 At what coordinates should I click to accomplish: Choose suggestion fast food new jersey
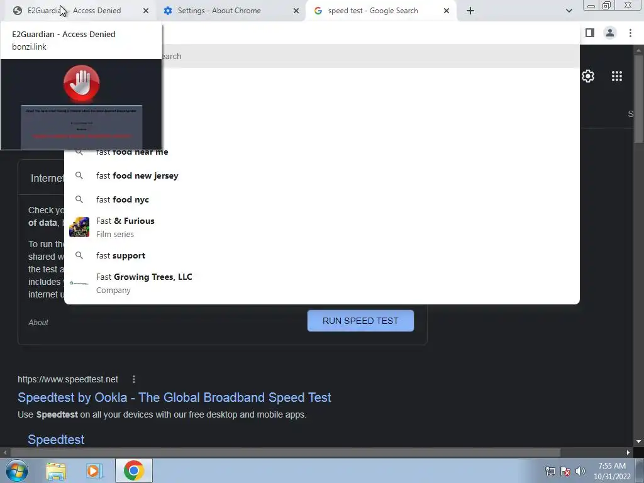(x=322, y=176)
